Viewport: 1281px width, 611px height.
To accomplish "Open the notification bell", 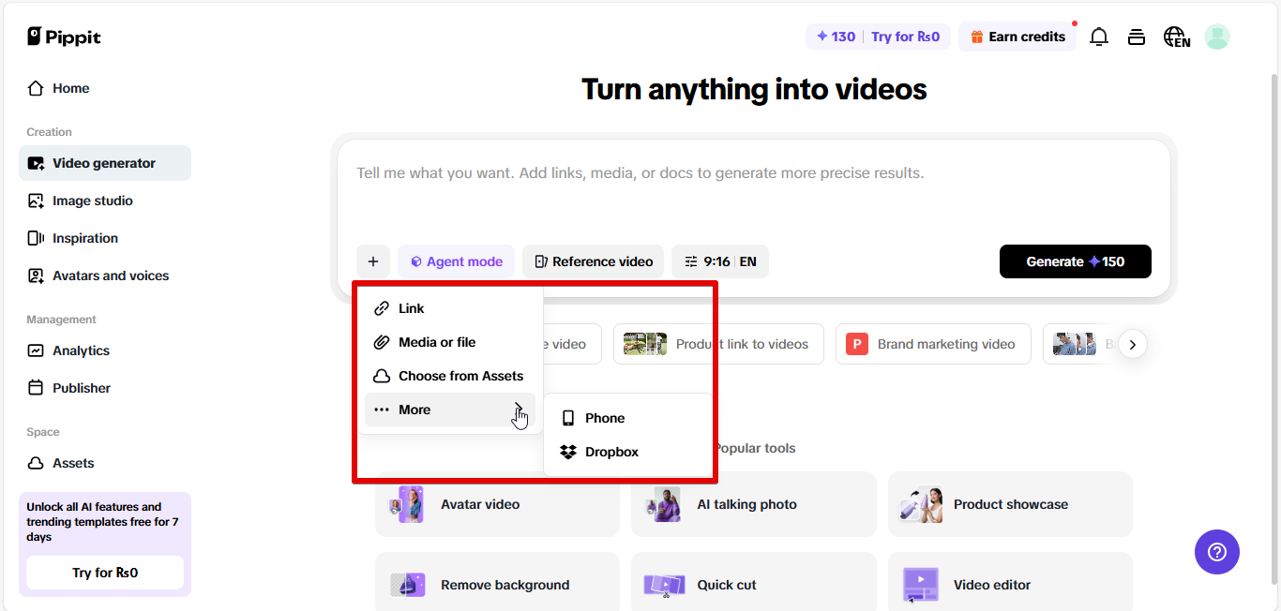I will pyautogui.click(x=1098, y=36).
